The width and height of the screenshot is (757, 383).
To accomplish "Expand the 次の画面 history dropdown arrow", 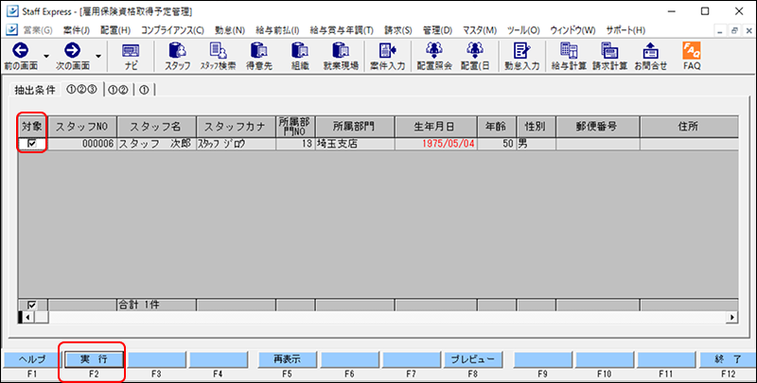I will click(x=98, y=56).
